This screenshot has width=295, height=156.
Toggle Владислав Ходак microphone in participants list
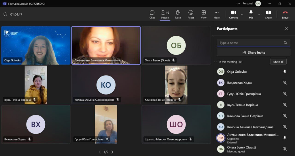tap(285, 83)
